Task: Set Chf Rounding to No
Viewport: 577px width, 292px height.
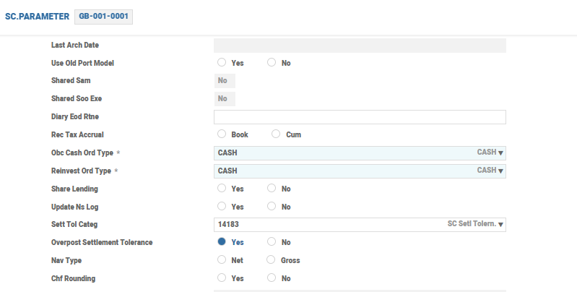Action: click(x=272, y=278)
